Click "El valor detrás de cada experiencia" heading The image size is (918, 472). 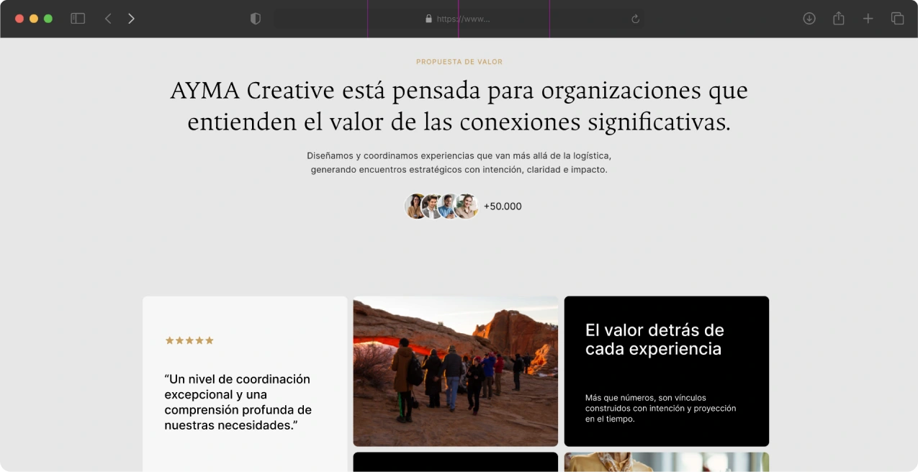(654, 340)
